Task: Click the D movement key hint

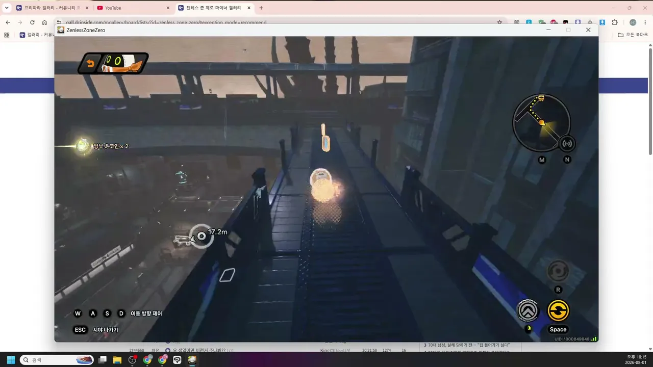Action: [x=121, y=313]
